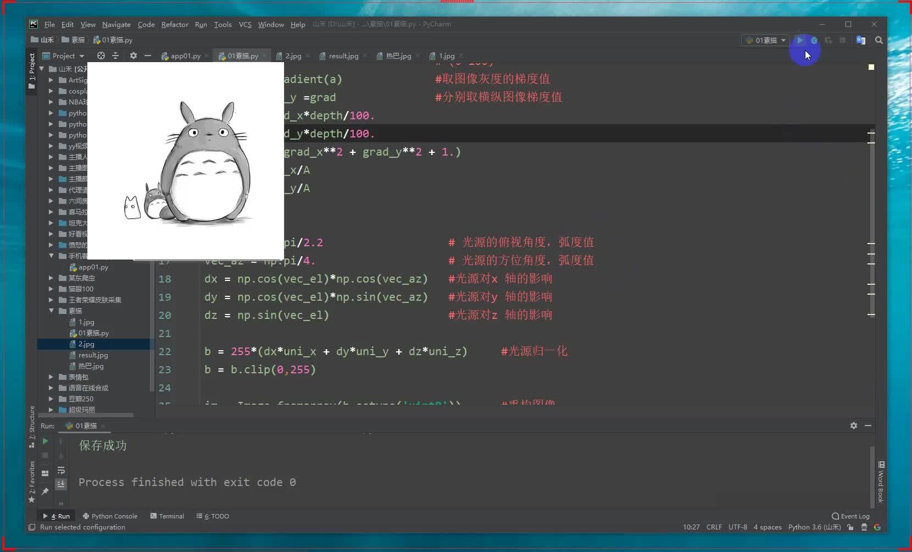The width and height of the screenshot is (912, 552).
Task: Open Project panel settings gear
Action: pos(134,56)
